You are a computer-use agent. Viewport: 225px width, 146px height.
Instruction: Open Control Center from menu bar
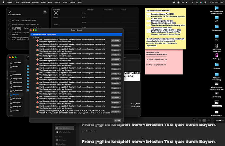click(x=205, y=2)
